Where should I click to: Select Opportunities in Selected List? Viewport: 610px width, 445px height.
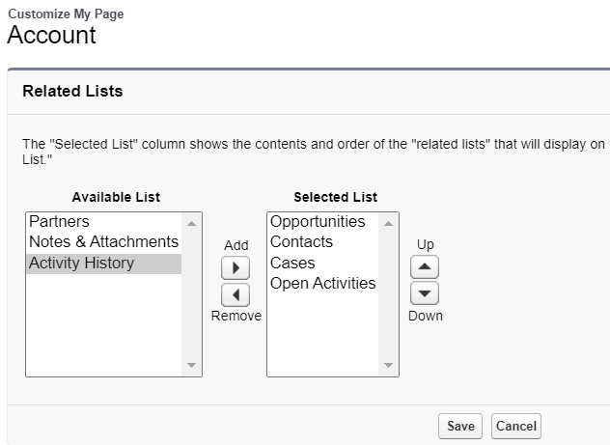[323, 222]
